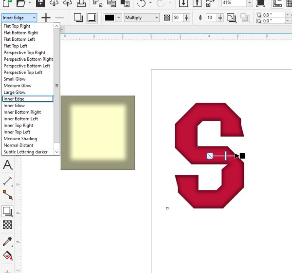292x273 pixels.
Task: Add a new shadow preset
Action: [46, 18]
